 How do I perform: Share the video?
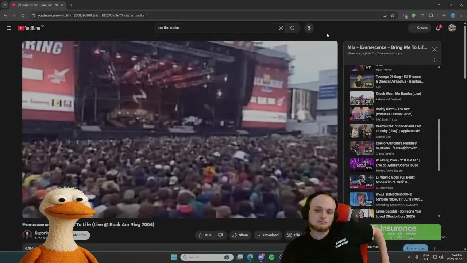240,235
